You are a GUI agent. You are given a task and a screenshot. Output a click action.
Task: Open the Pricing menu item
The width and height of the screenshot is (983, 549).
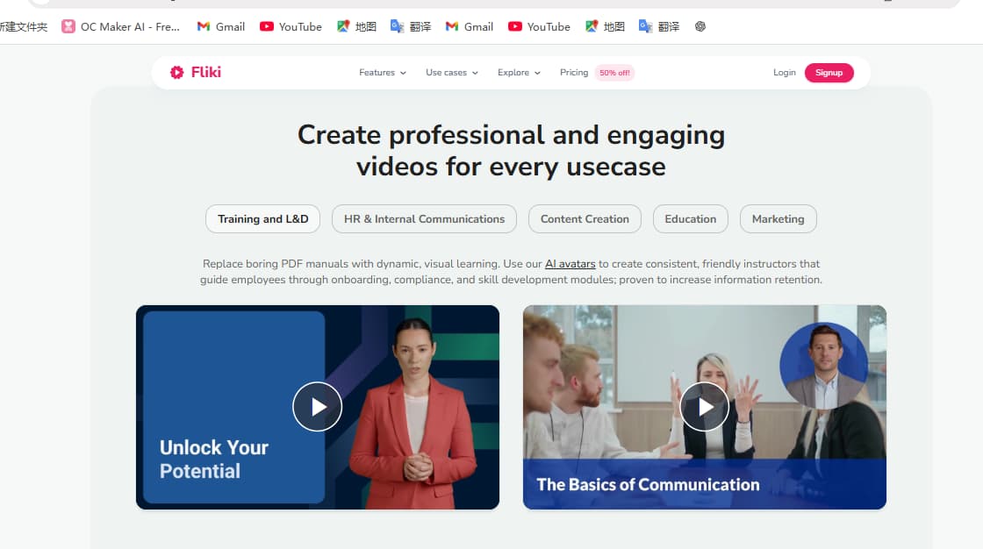574,73
